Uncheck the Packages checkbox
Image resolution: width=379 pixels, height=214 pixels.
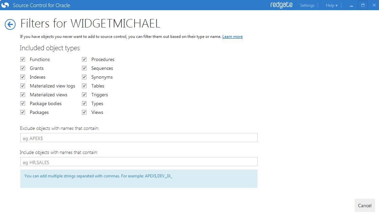[23, 112]
